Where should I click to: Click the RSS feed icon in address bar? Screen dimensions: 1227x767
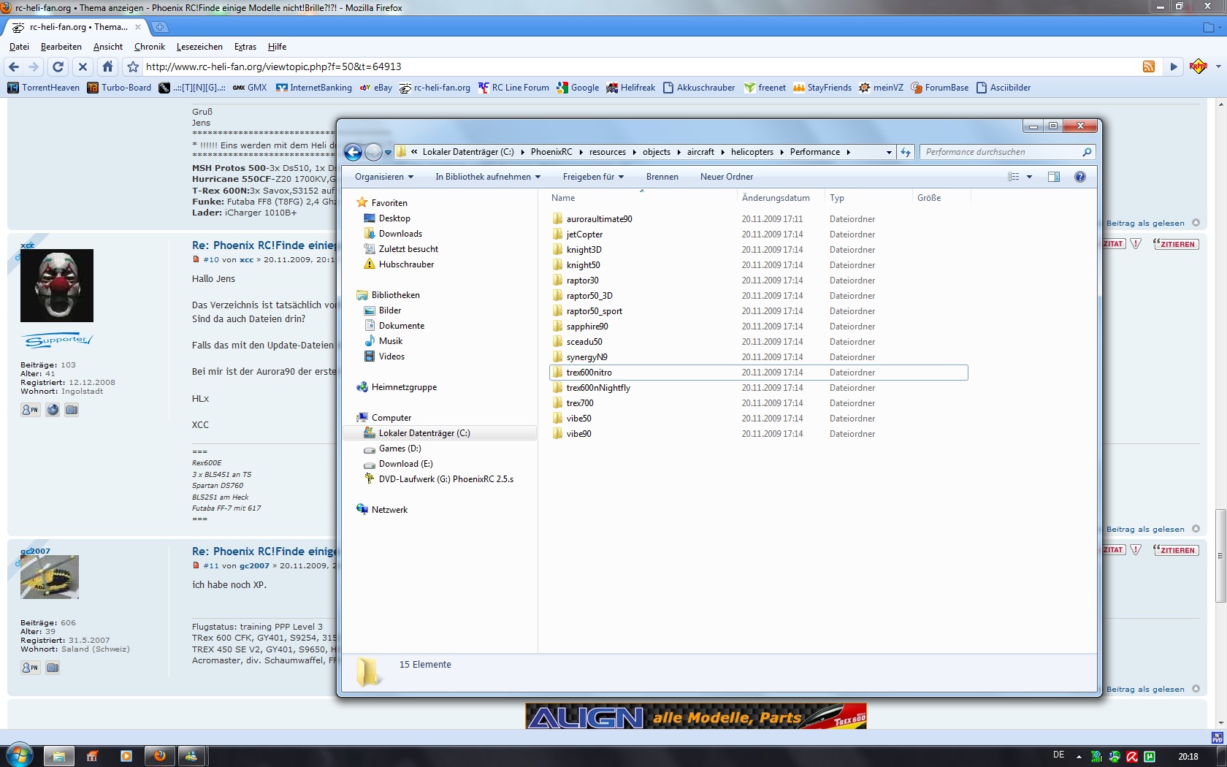(x=1149, y=66)
